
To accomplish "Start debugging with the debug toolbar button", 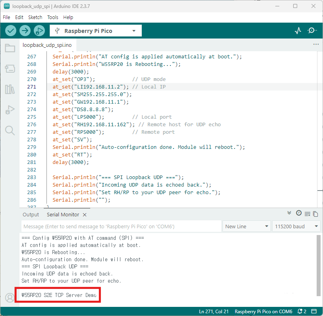I will coord(39,31).
